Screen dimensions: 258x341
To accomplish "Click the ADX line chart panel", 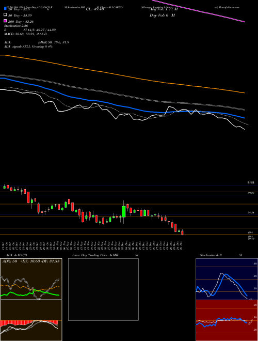I will [31, 279].
